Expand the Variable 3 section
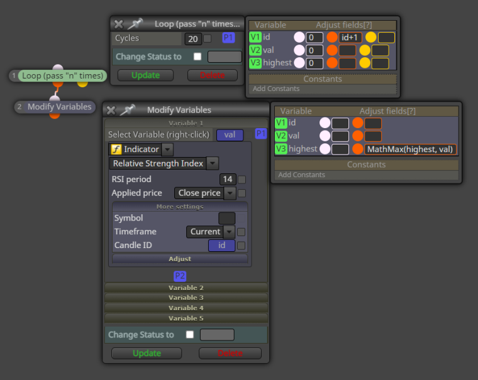This screenshot has height=380, width=478. click(186, 298)
